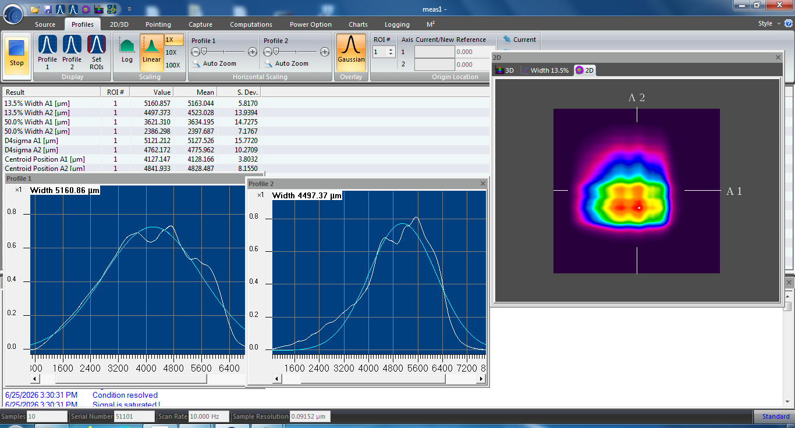Switch scaling to Log
Viewport: 795px width, 428px height.
[127, 52]
